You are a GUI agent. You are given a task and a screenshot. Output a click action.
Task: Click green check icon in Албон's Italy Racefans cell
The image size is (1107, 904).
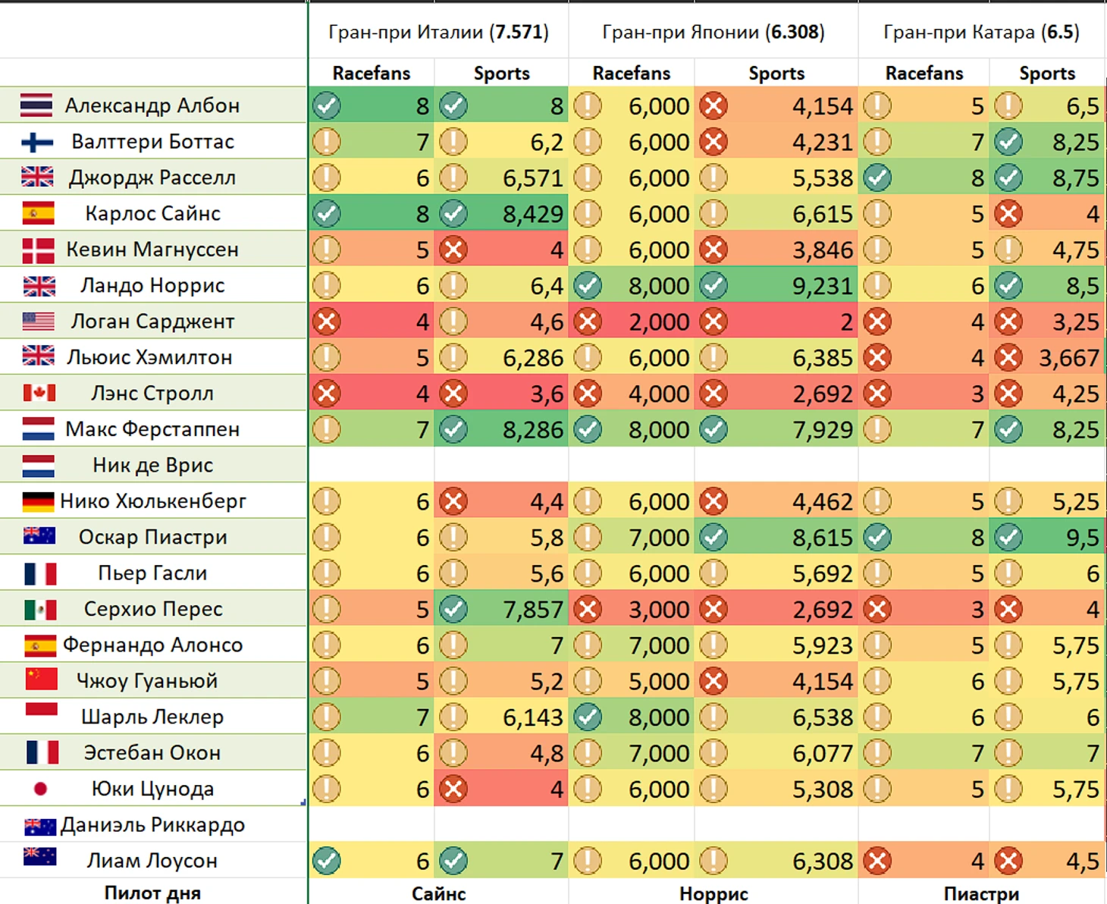click(327, 106)
